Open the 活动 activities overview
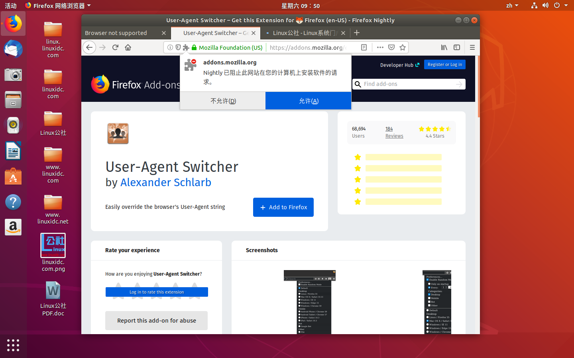Viewport: 574px width, 358px height. (11, 6)
